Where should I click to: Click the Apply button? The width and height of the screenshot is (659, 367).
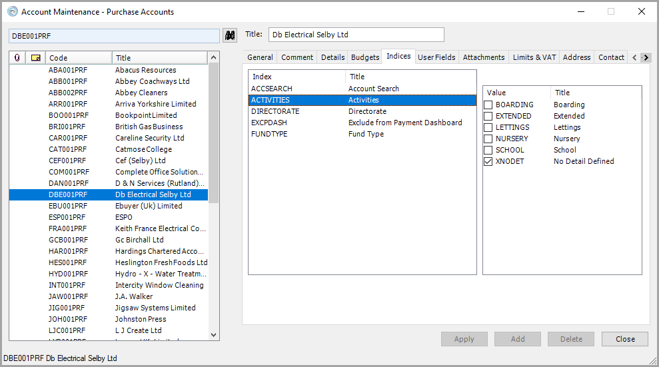[464, 339]
